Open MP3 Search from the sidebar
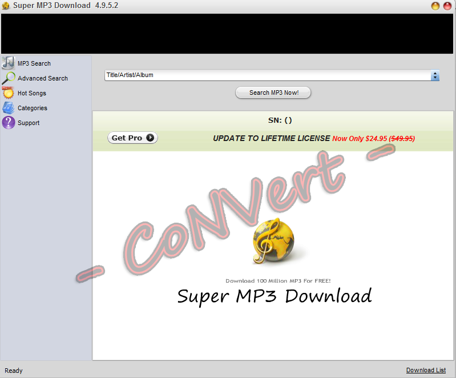 tap(34, 63)
